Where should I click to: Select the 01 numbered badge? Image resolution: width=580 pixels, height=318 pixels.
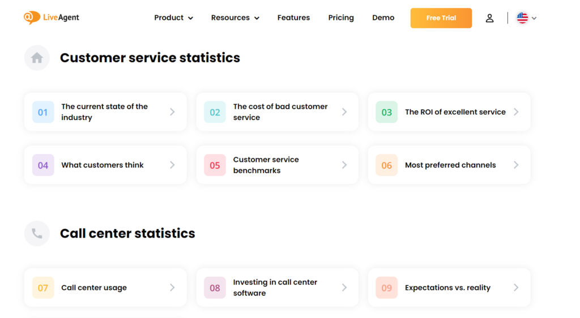43,112
